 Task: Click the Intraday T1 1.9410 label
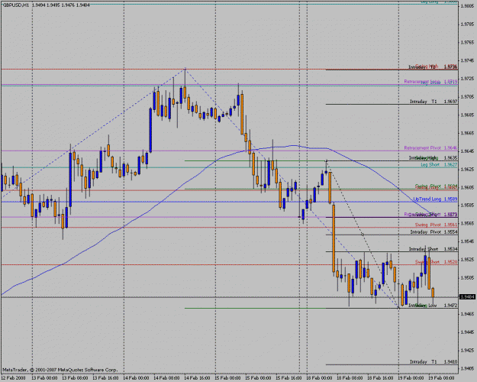pyautogui.click(x=433, y=362)
